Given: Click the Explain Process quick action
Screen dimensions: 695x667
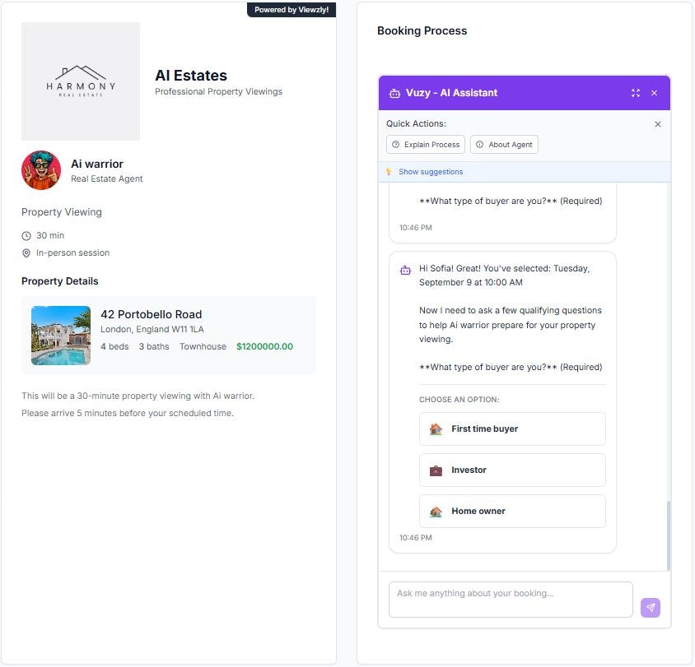Looking at the screenshot, I should coord(426,144).
